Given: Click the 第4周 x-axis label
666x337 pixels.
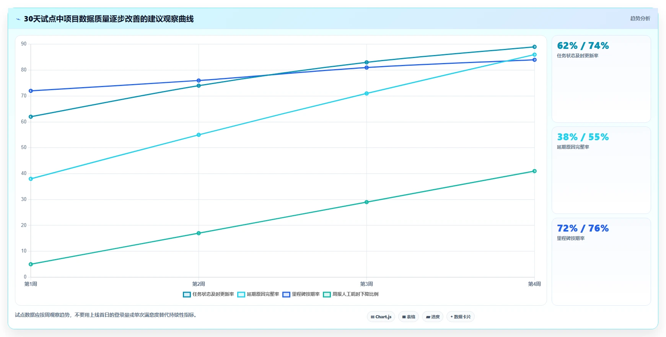Looking at the screenshot, I should click(534, 284).
